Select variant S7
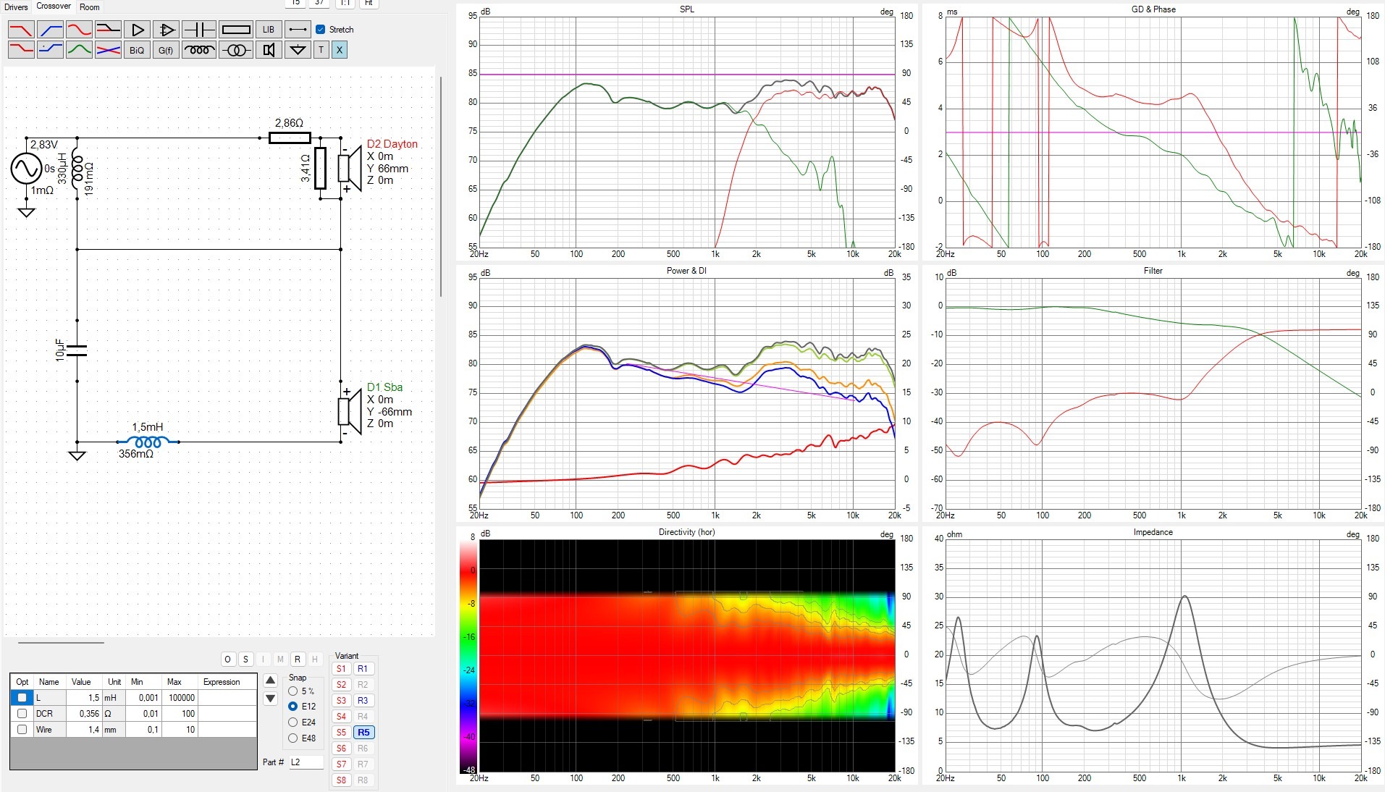Image resolution: width=1385 pixels, height=792 pixels. (x=341, y=764)
